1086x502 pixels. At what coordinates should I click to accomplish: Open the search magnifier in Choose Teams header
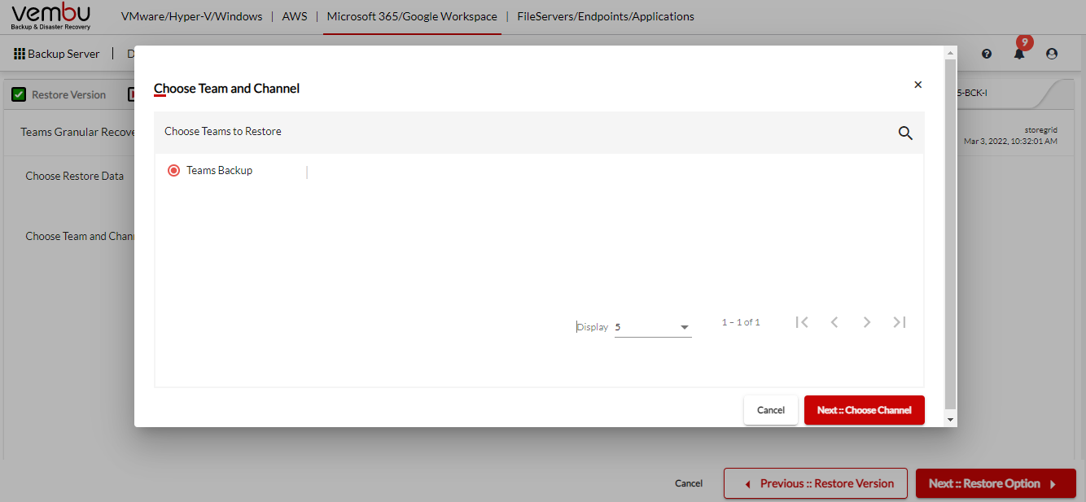pos(905,133)
